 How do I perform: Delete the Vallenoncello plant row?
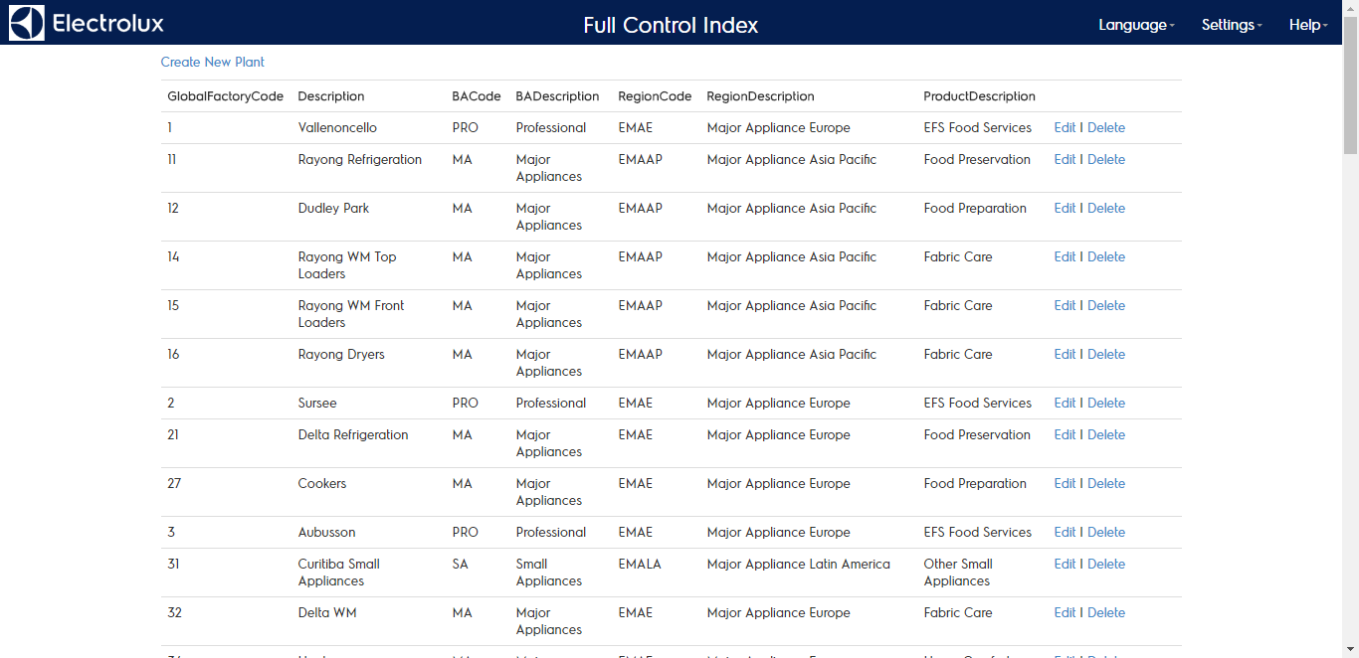pyautogui.click(x=1106, y=127)
